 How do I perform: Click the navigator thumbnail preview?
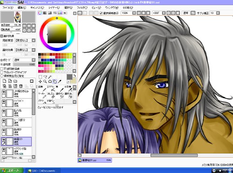coord(18,17)
